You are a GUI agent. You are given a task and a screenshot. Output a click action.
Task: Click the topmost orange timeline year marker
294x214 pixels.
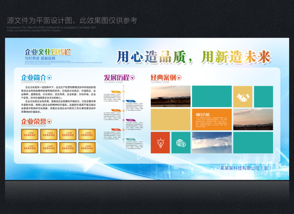pyautogui.click(x=116, y=92)
